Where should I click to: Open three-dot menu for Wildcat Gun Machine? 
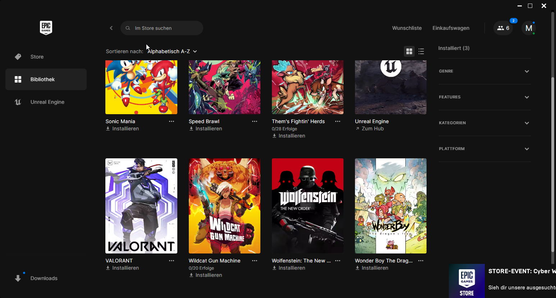tap(255, 261)
